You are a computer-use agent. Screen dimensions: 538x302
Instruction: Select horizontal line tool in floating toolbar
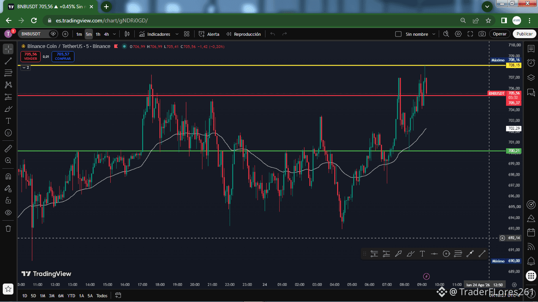click(x=434, y=254)
